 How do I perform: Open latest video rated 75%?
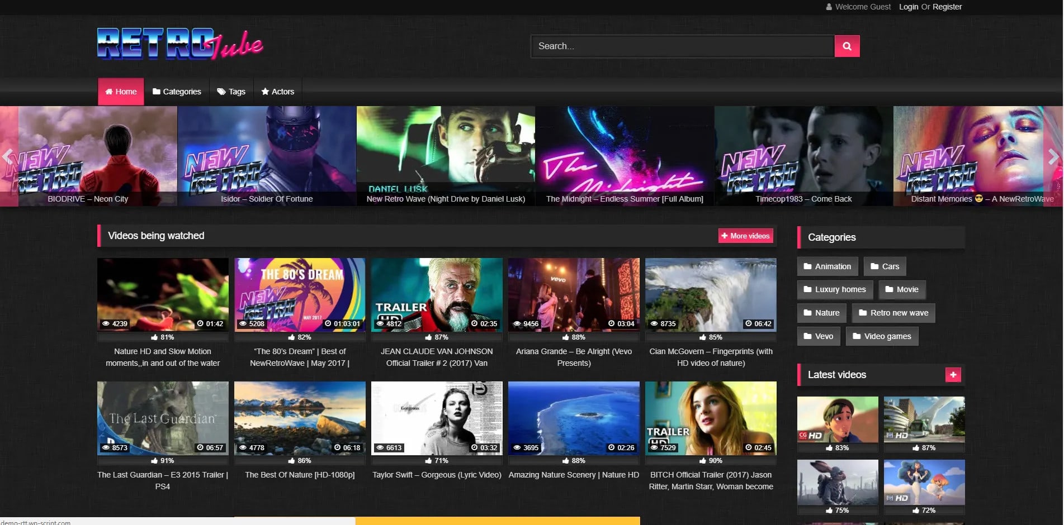point(838,483)
